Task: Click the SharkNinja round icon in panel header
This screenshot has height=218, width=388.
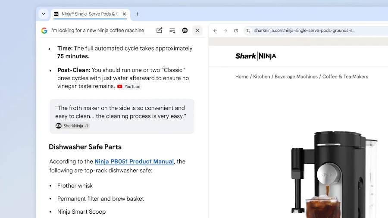Action: (x=185, y=31)
